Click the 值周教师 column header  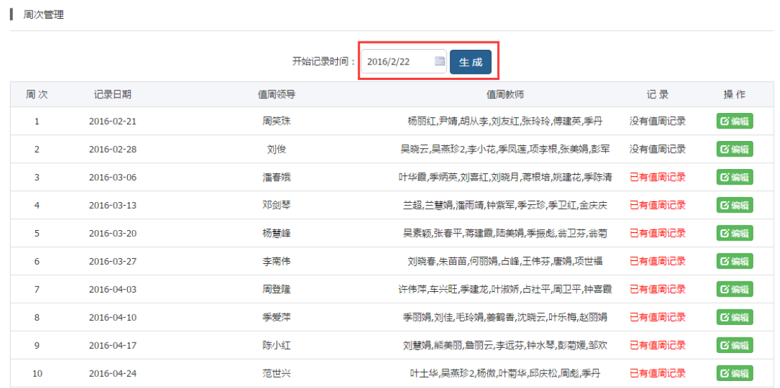(505, 95)
